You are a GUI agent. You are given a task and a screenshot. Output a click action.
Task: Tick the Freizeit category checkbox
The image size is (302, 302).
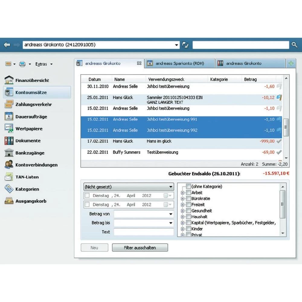pos(189,205)
